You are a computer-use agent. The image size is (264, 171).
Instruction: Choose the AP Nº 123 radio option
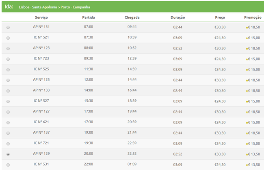click(x=8, y=49)
